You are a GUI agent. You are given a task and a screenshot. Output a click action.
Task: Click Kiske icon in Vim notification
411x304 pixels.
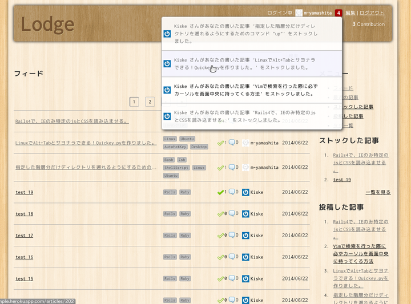[167, 90]
